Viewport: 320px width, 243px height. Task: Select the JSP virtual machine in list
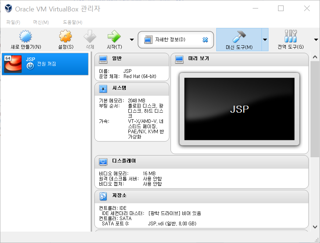click(45, 64)
